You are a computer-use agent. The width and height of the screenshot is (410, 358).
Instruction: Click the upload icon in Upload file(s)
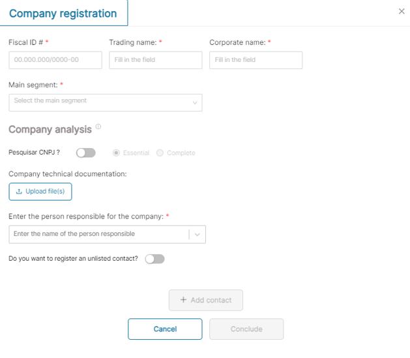click(19, 192)
